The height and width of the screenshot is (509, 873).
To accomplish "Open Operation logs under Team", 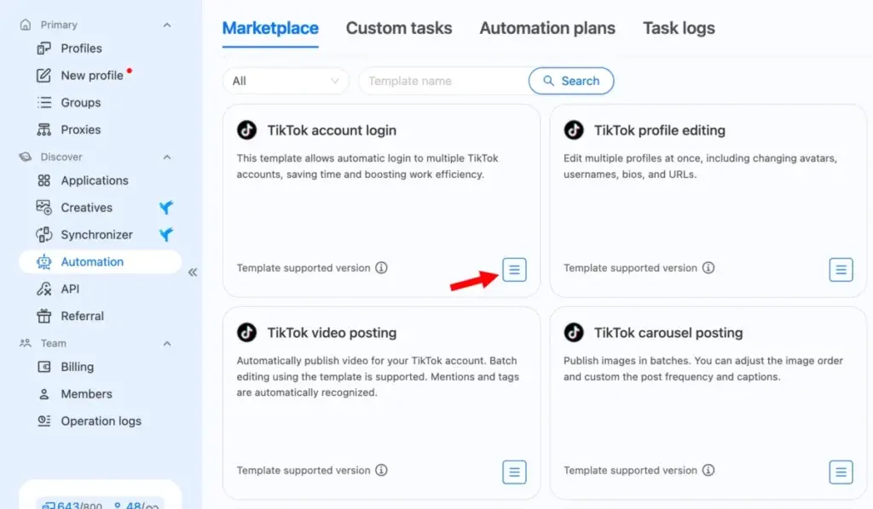I will [x=100, y=420].
